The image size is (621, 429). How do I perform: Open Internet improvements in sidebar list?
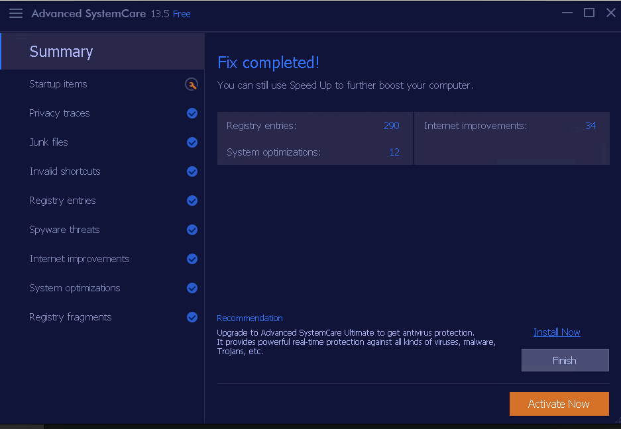click(x=80, y=259)
